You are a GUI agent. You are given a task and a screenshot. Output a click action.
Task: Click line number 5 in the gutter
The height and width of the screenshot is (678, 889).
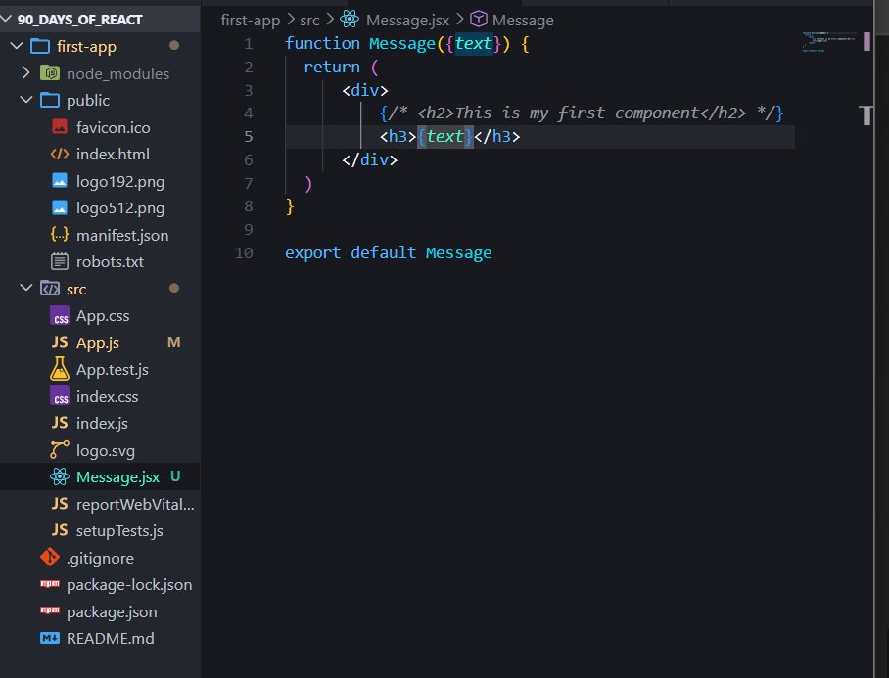tap(249, 137)
